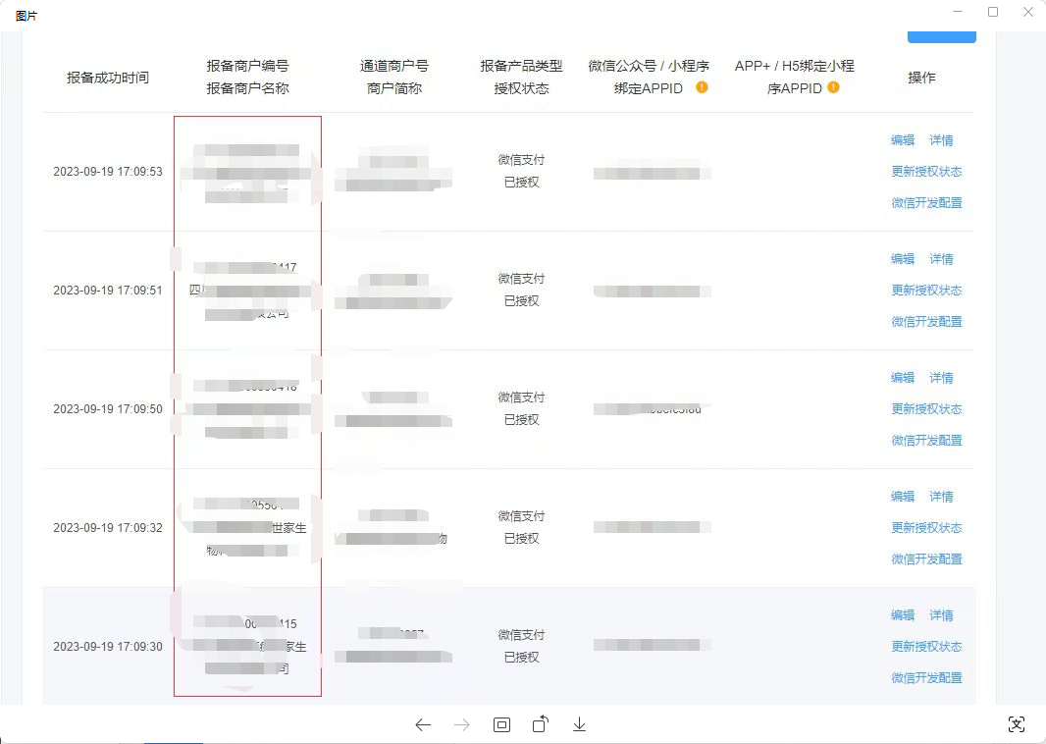Click orange info icon beside 序APPID header
The width and height of the screenshot is (1046, 744).
(833, 87)
